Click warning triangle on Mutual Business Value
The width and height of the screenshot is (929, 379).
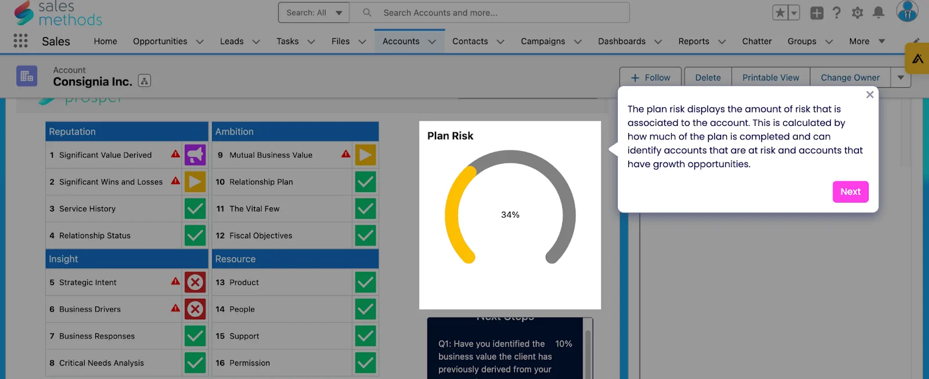pos(346,154)
